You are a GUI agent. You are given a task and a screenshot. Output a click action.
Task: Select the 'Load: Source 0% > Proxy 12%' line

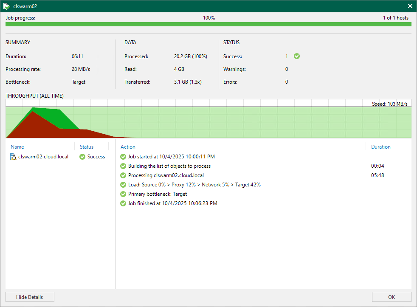point(194,185)
